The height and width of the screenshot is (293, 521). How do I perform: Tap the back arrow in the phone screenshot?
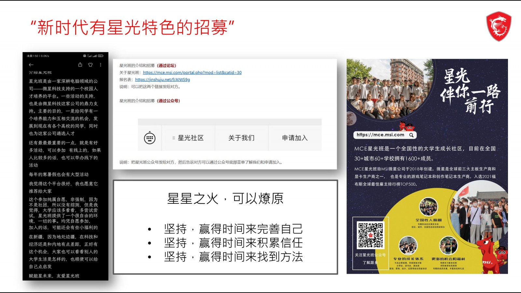[31, 65]
